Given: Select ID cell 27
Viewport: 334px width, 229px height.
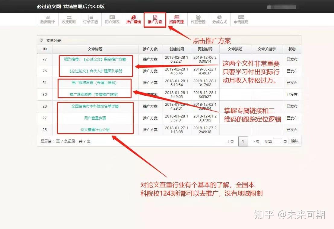Looking at the screenshot, I should pyautogui.click(x=45, y=118).
